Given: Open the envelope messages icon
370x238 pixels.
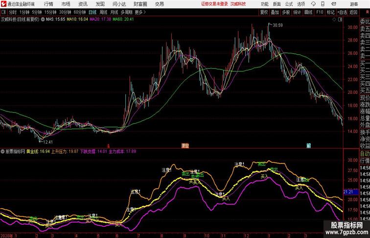Looking at the screenshot, I should click(334, 4).
